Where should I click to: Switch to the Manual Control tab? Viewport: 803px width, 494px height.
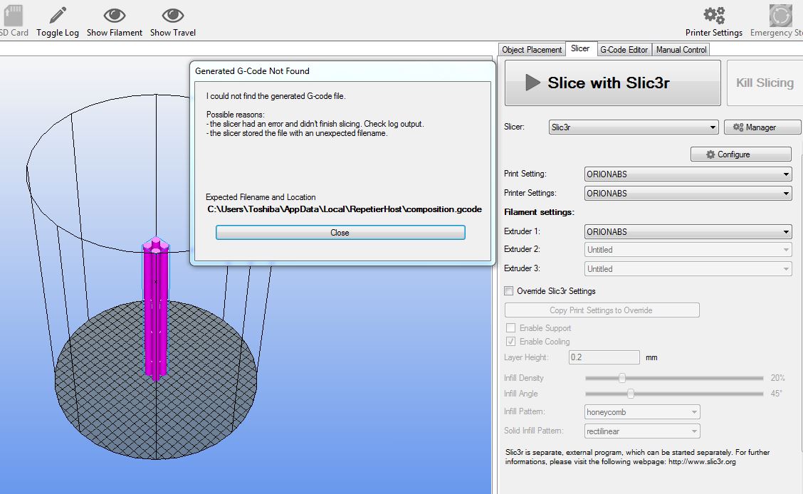681,50
